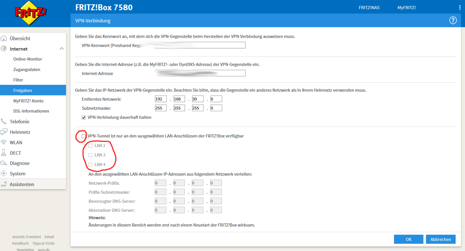
Task: Click the Heimnetz network icon
Action: 4,132
